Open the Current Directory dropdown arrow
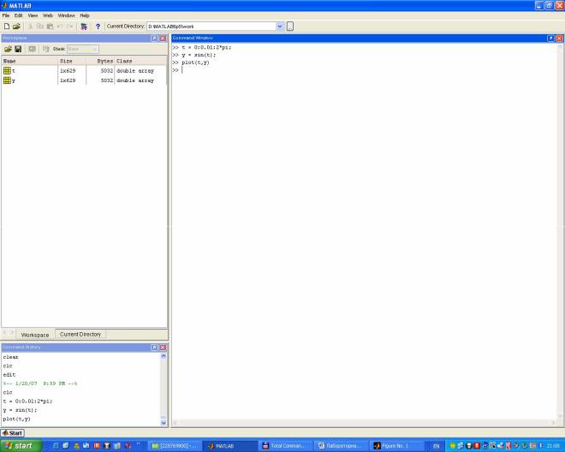Image resolution: width=565 pixels, height=452 pixels. click(280, 27)
